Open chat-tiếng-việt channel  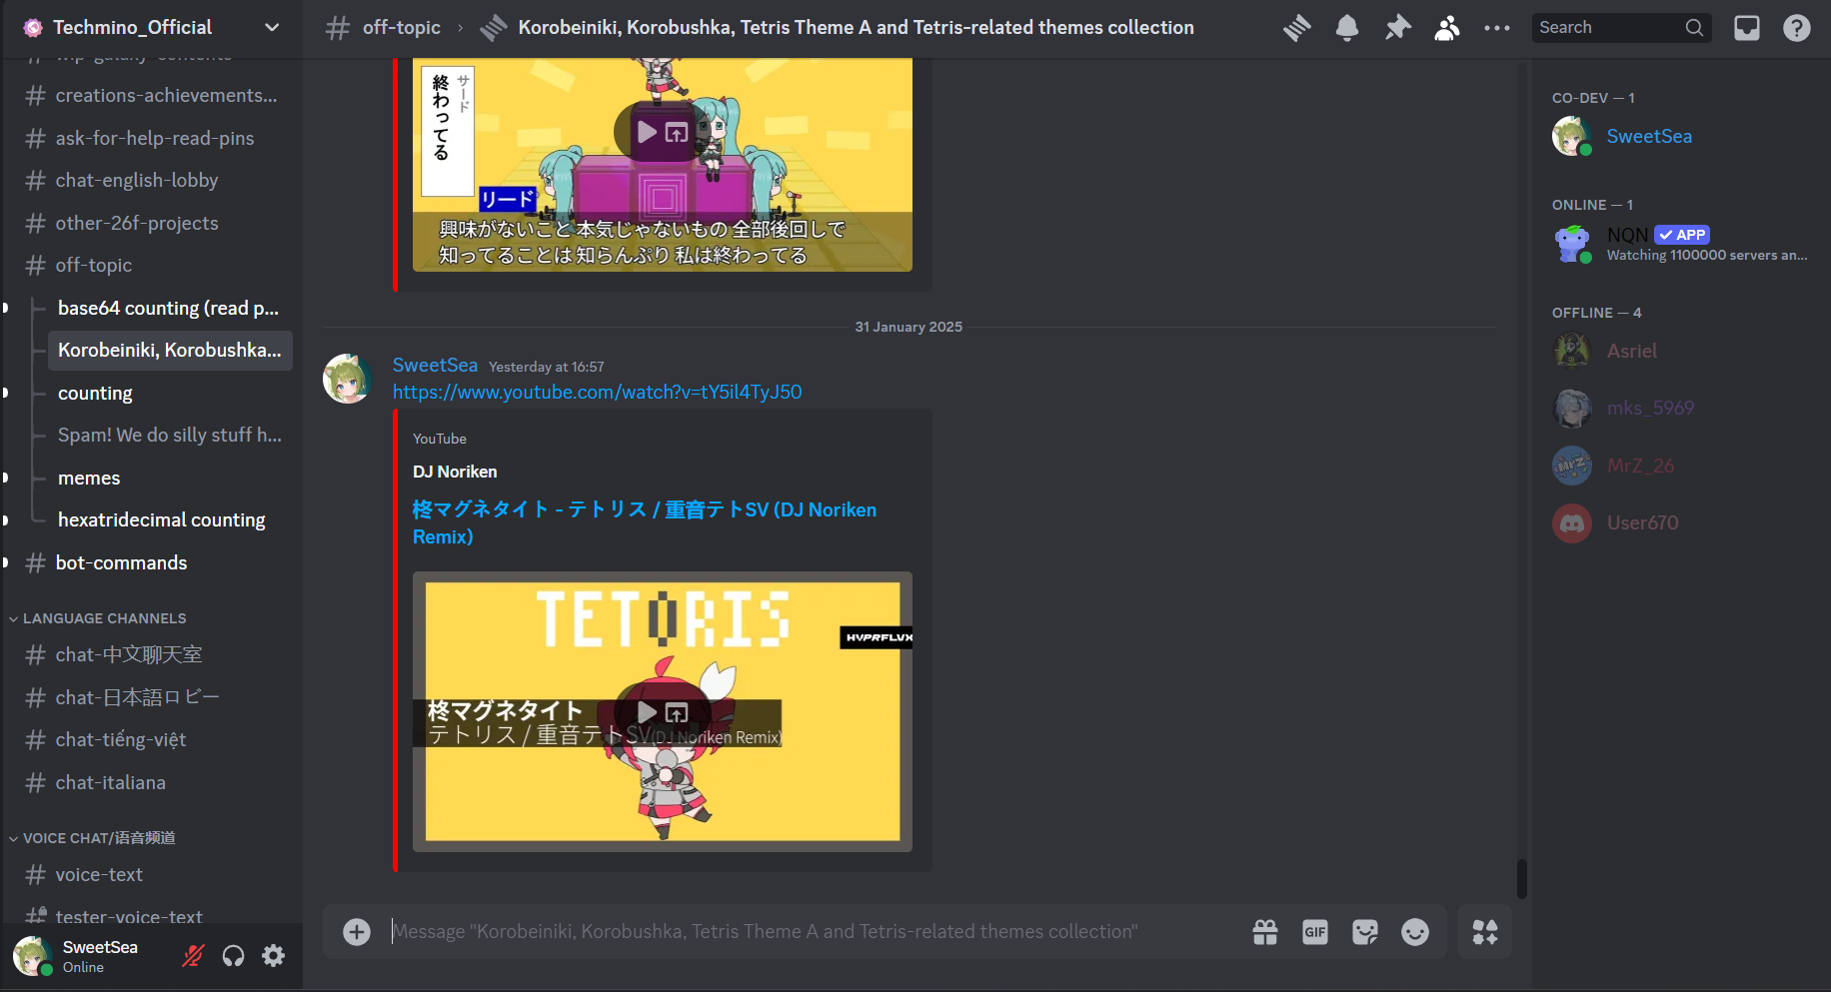coord(150,740)
